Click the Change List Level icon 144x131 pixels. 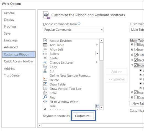(45, 62)
